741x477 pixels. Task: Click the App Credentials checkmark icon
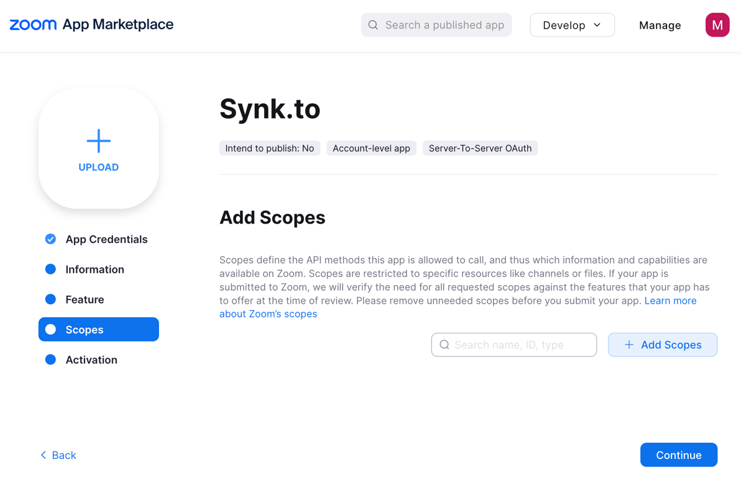tap(50, 239)
